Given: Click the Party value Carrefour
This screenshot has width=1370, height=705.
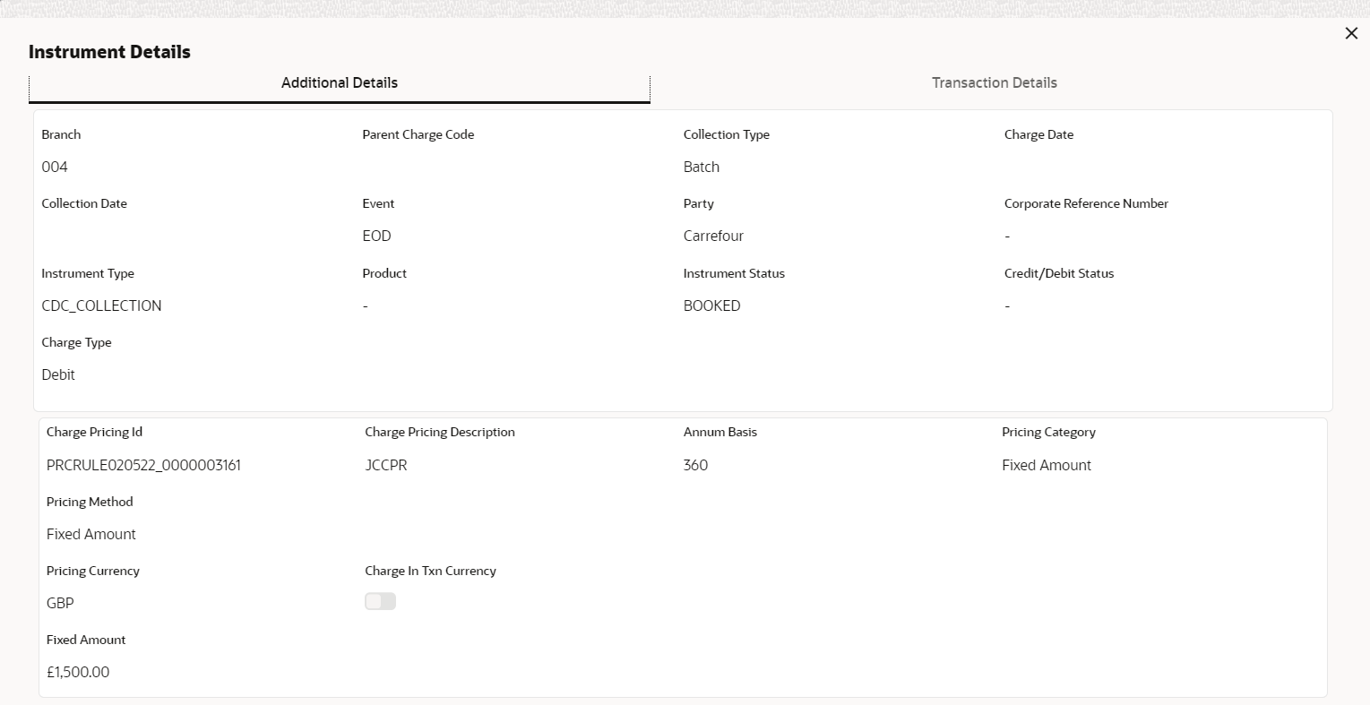Looking at the screenshot, I should 713,236.
